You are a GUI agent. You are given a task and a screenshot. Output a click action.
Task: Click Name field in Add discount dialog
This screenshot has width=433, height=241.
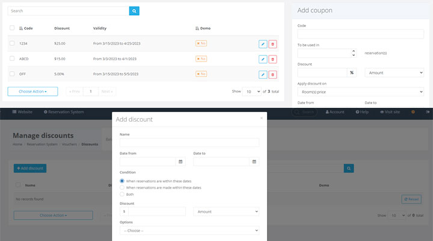189,143
